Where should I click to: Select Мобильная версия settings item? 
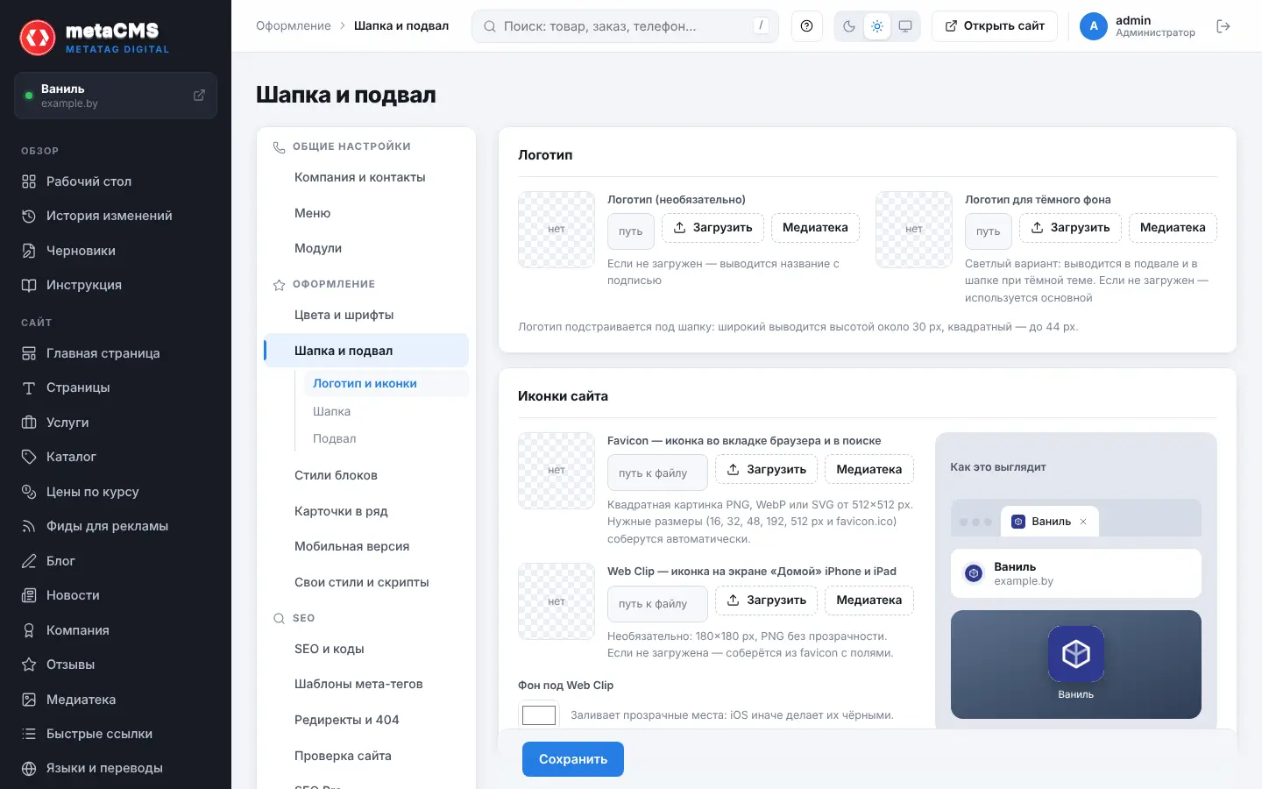(366, 546)
